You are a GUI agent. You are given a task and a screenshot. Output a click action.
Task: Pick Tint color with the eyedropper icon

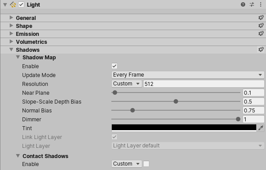[261, 128]
